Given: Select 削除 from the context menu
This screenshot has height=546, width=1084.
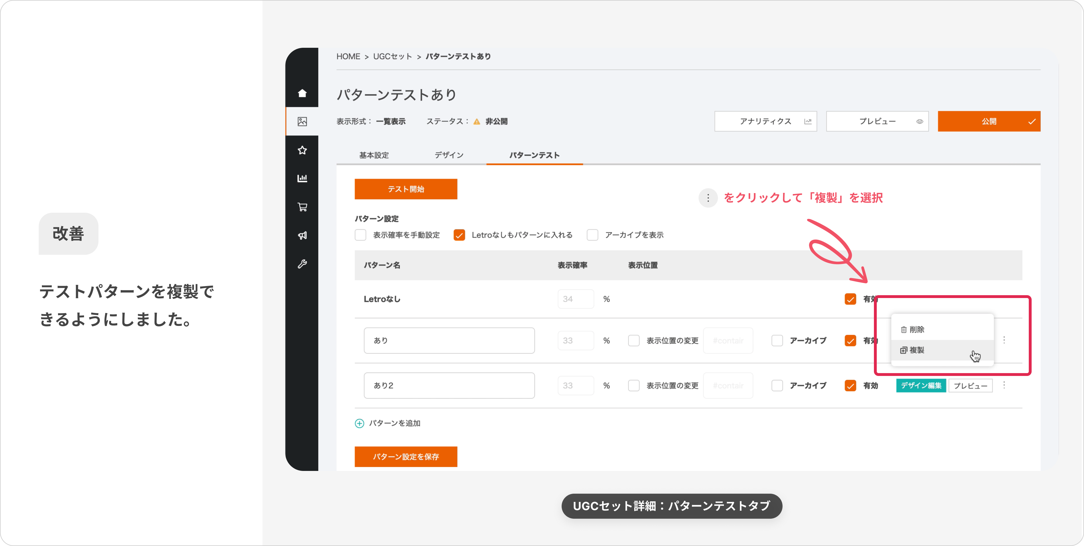Looking at the screenshot, I should 917,330.
